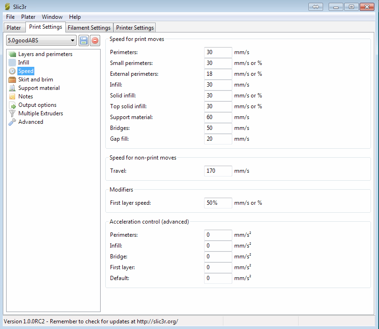Click the save preset floppy disk icon
This screenshot has width=379, height=329.
(x=84, y=41)
